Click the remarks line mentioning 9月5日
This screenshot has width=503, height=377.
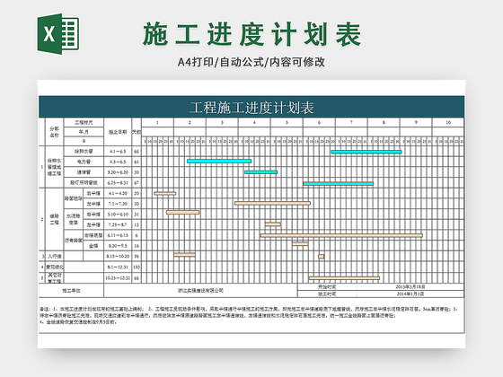[x=78, y=322]
